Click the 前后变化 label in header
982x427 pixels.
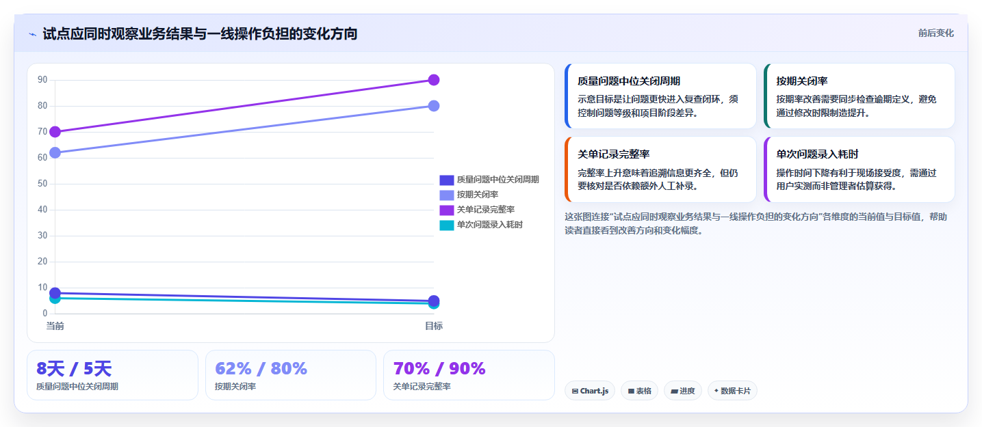pyautogui.click(x=935, y=33)
